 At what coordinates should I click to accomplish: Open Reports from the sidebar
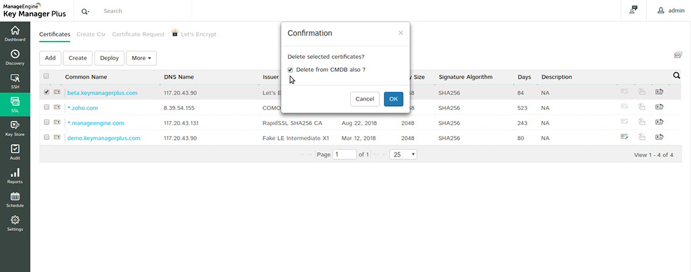click(x=14, y=176)
